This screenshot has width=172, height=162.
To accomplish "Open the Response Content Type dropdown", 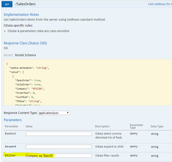I will coord(54,113).
